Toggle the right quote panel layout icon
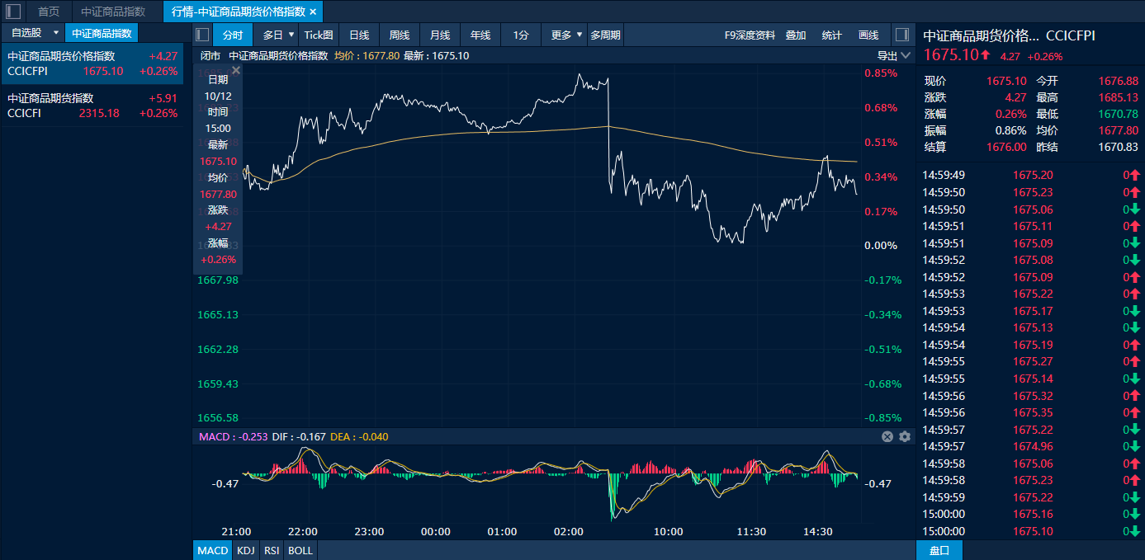This screenshot has width=1145, height=560. pyautogui.click(x=902, y=35)
